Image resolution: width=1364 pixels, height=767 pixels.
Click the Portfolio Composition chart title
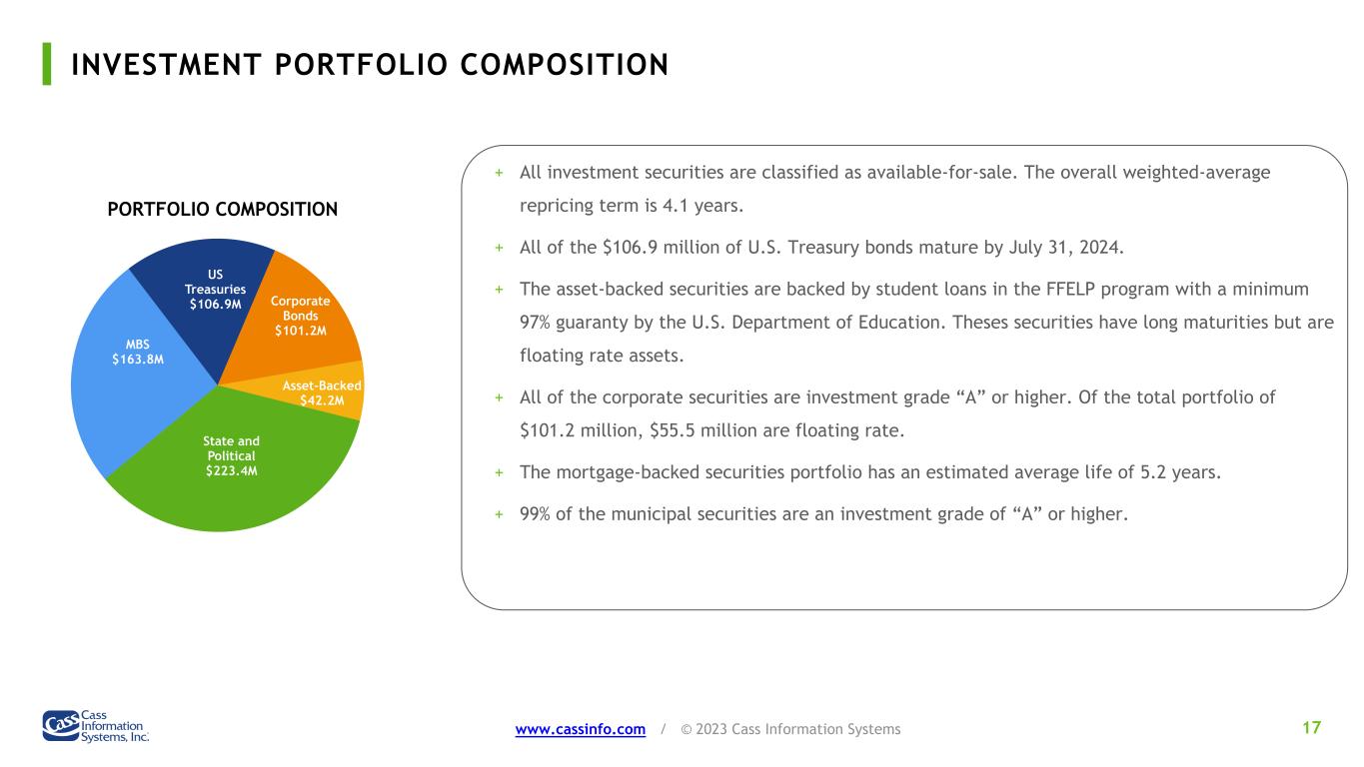tap(222, 210)
